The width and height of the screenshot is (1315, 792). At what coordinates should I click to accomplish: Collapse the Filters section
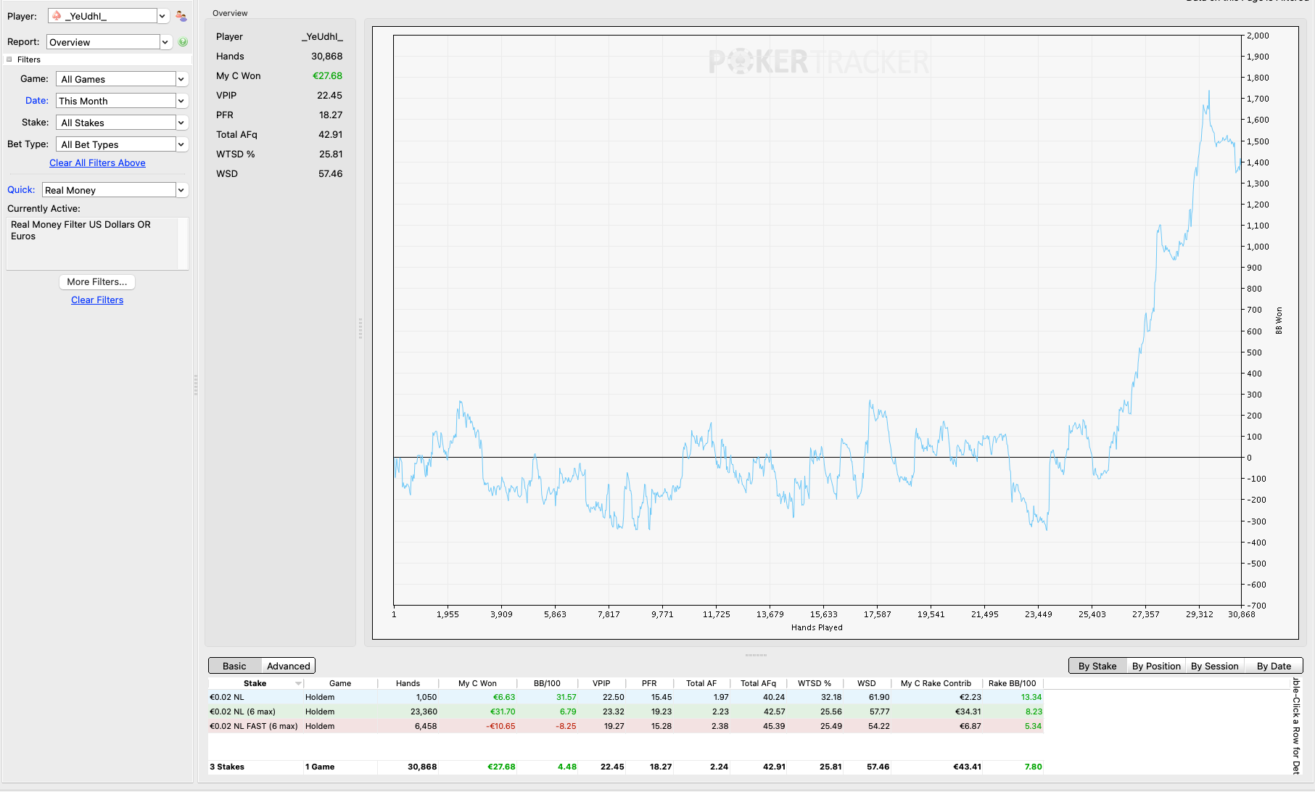9,59
